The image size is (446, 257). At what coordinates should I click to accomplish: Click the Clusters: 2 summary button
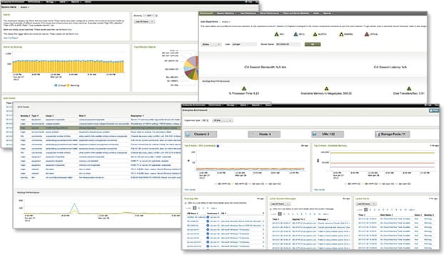(201, 134)
